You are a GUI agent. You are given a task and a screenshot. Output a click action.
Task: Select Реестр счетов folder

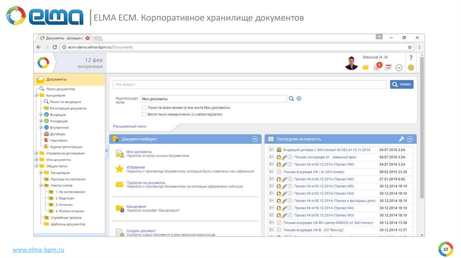61,186
